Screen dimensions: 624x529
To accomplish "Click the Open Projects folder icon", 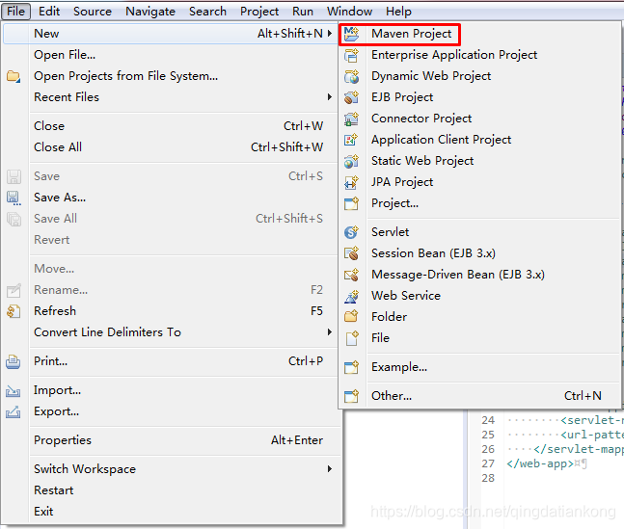I will (14, 76).
